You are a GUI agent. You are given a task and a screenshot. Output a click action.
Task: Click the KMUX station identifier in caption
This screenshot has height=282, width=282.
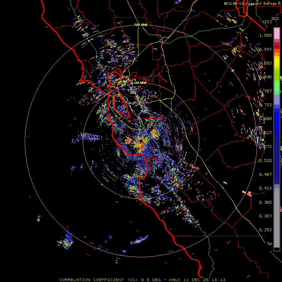point(175,280)
